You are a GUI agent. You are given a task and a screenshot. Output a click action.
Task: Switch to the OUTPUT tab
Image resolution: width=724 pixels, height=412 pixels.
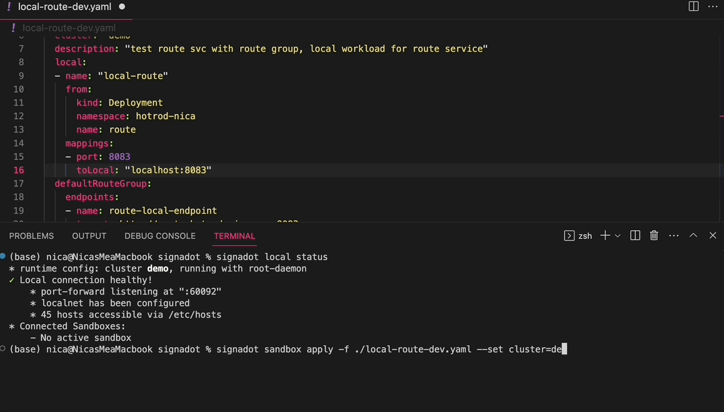tap(89, 236)
